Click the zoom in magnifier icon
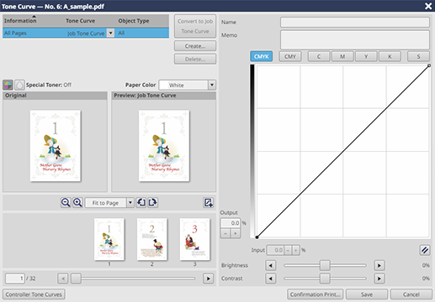Viewport: 435px width, 302px height. 77,202
